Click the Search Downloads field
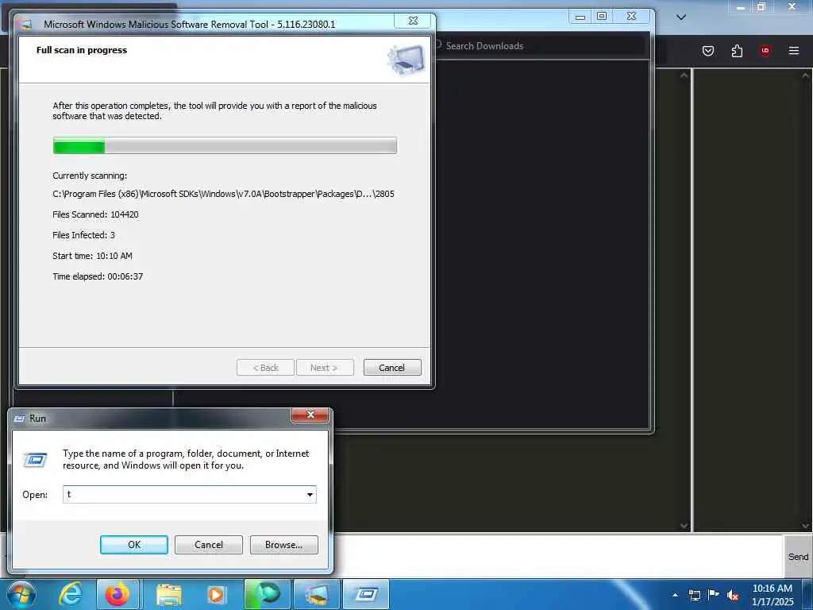The height and width of the screenshot is (610, 813). (x=539, y=45)
